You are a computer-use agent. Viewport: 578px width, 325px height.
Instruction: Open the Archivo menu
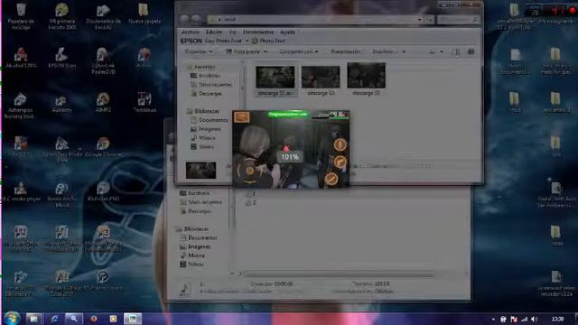(x=191, y=32)
